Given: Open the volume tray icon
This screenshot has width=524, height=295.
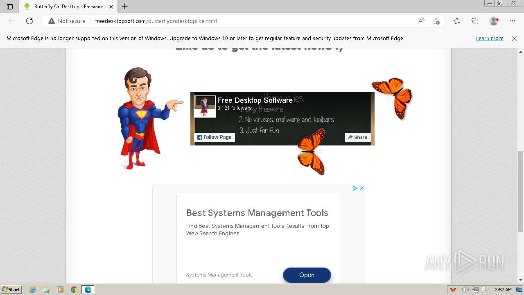Looking at the screenshot, I should (466, 290).
